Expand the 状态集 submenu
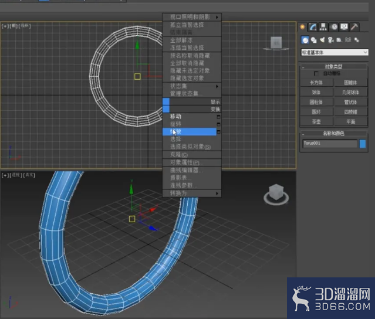Screen dimensions: 375x319 192,86
